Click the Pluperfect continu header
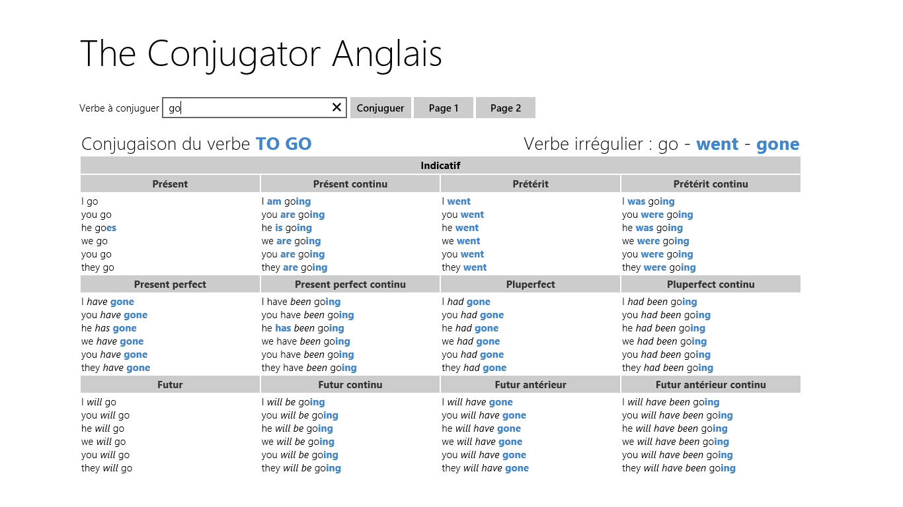This screenshot has width=903, height=507. [711, 285]
